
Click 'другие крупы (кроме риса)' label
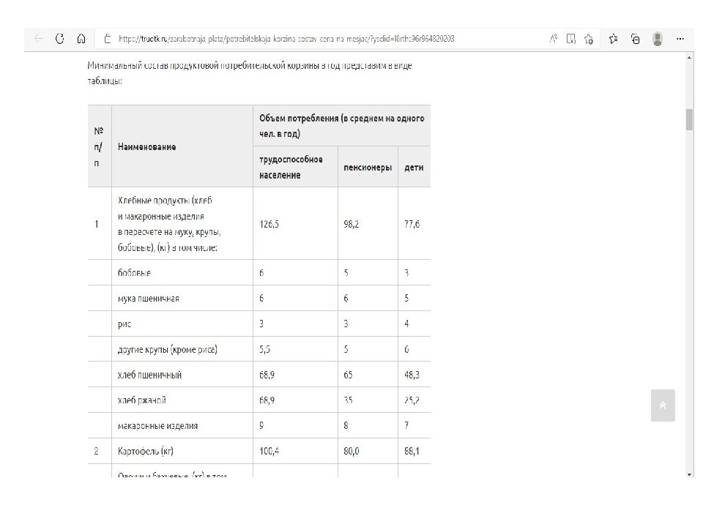point(168,350)
